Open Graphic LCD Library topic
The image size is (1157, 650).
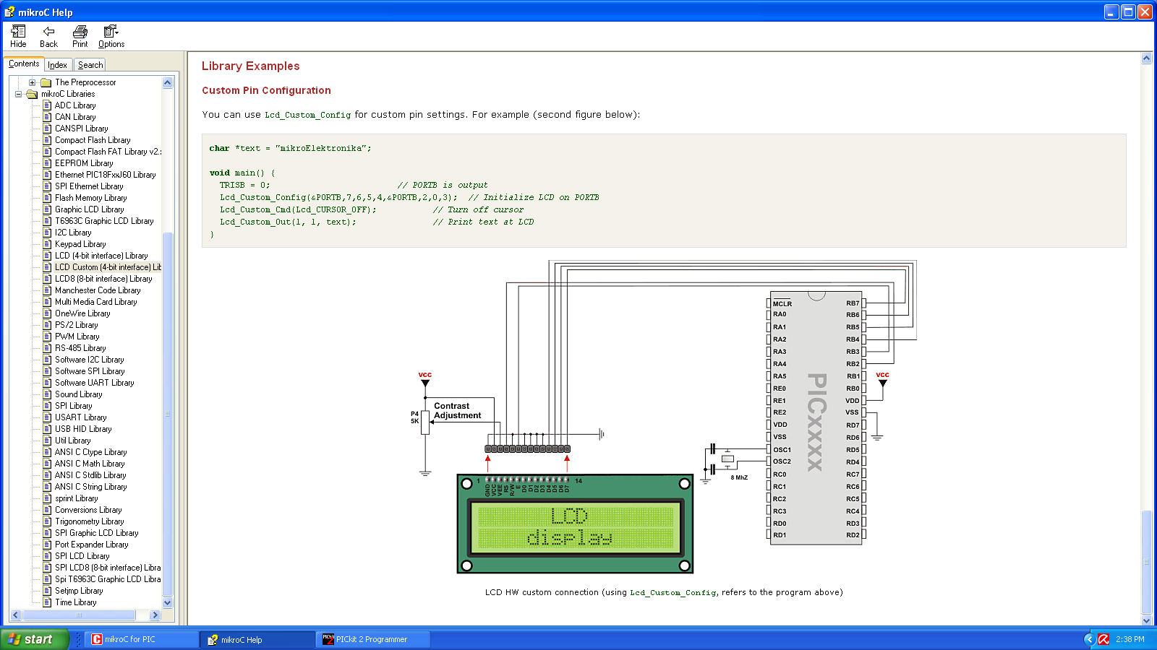tap(90, 209)
